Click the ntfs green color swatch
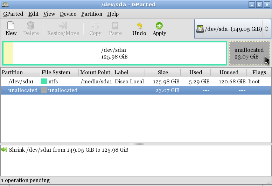This screenshot has height=186, width=272. coord(44,82)
